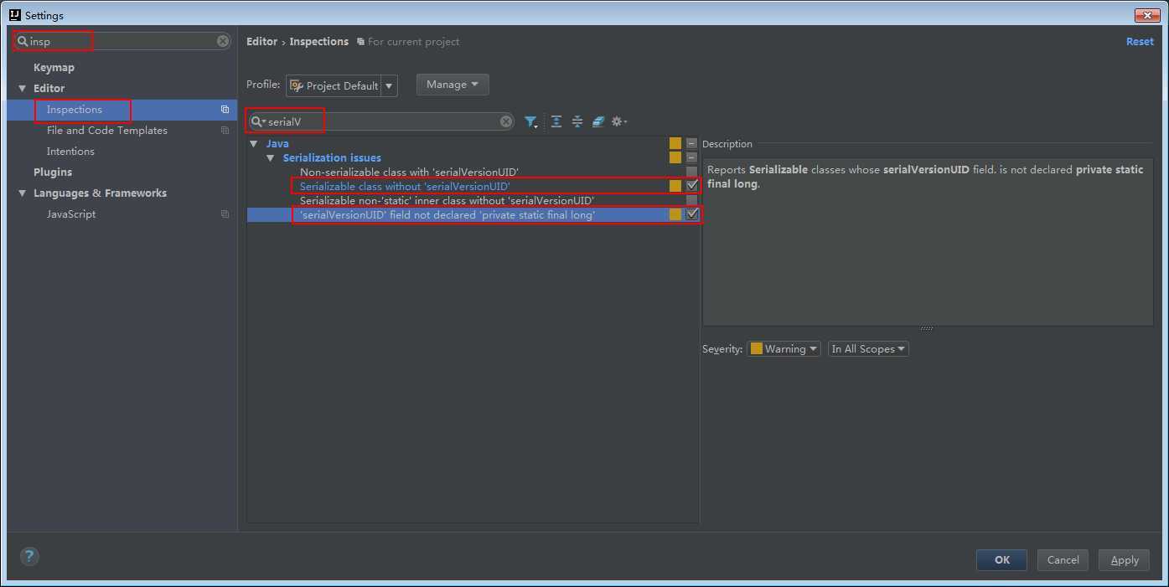Viewport: 1169px width, 587px height.
Task: Click the project-level icon beside Inspections sidebar item
Action: tap(225, 110)
